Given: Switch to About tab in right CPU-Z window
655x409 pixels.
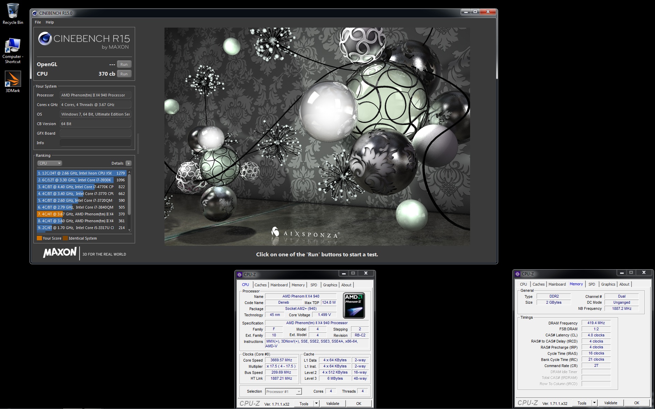Looking at the screenshot, I should coord(624,284).
